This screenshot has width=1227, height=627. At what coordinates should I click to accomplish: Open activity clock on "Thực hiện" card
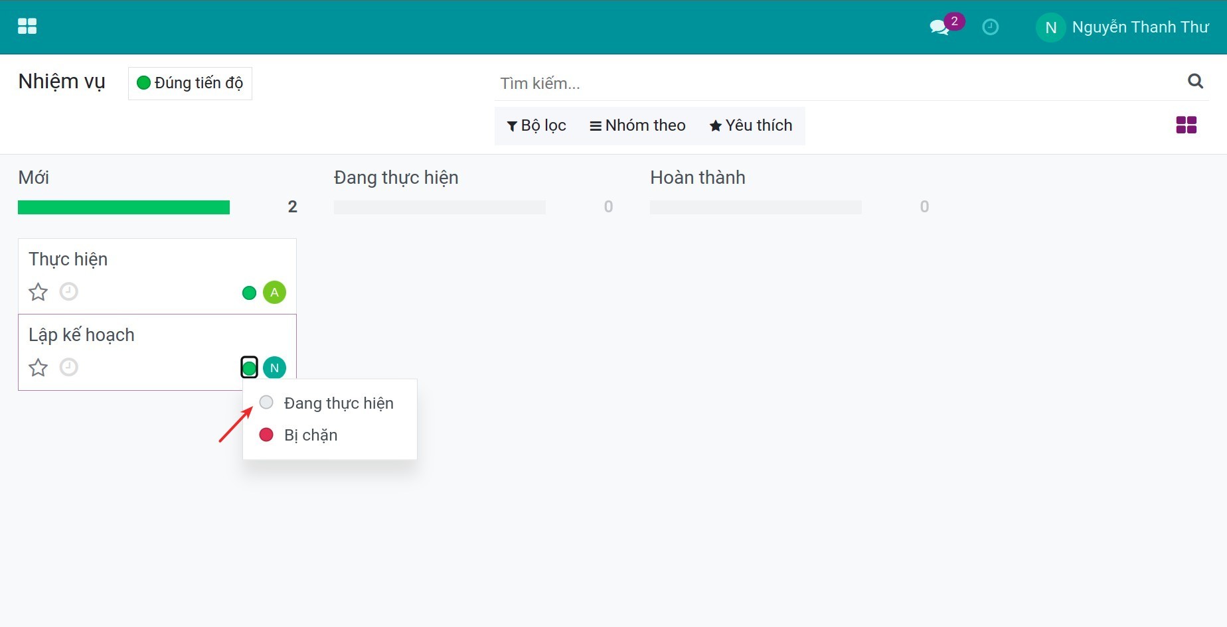[x=69, y=292]
